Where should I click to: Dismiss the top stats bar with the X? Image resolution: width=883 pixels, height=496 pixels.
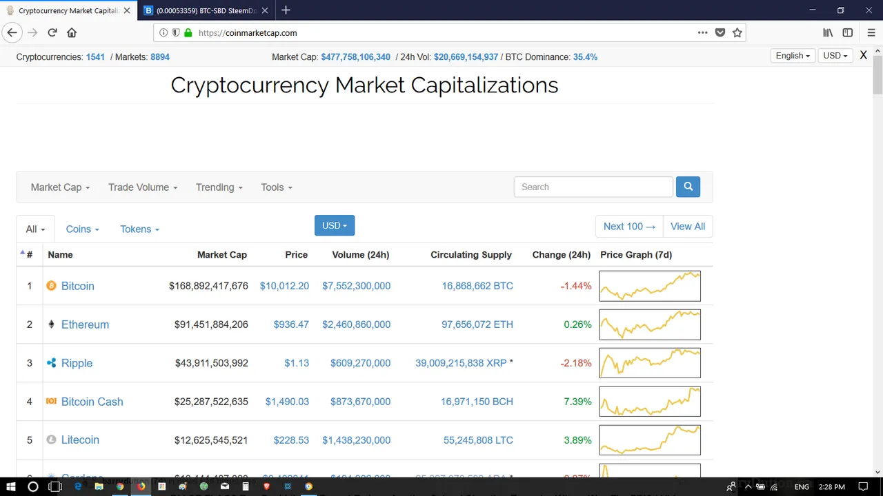[x=863, y=55]
